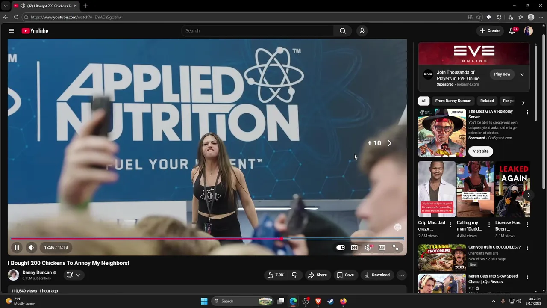Open Firefox from the taskbar
Screen dimensions: 547x308
click(x=343, y=301)
